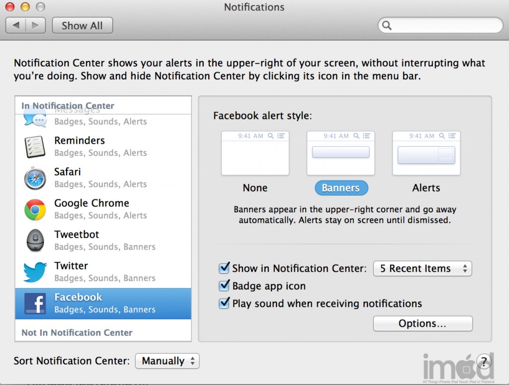Open the 5 Recent Items dropdown

click(422, 269)
